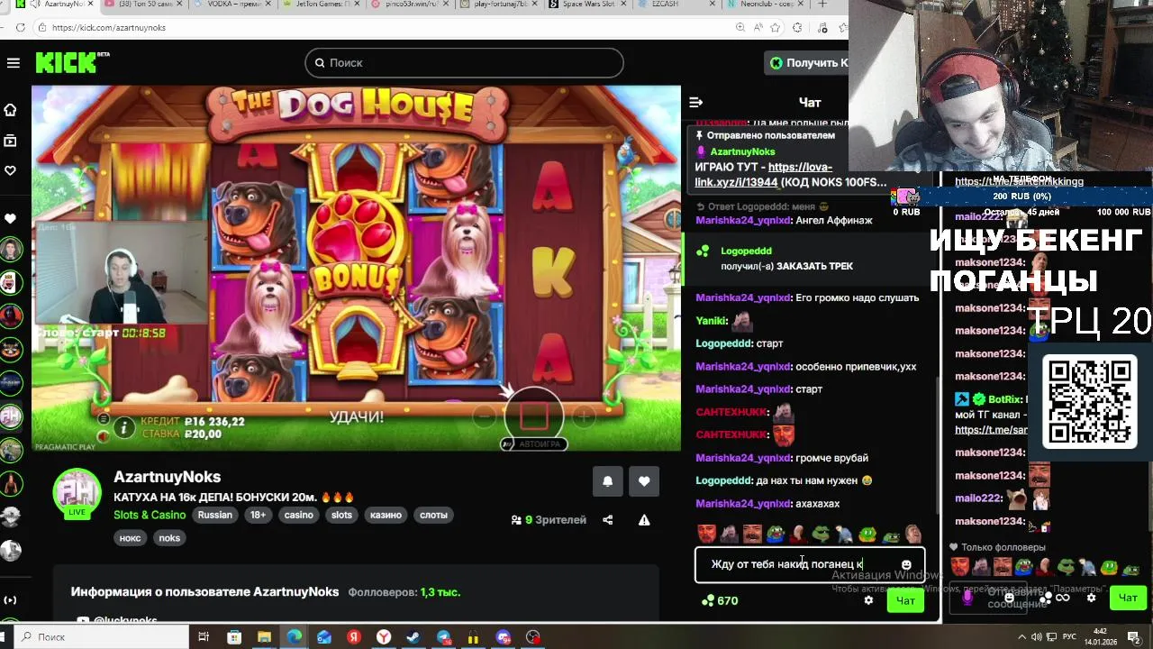
Task: Switch to AzartnuyNoks browser tab
Action: click(x=56, y=5)
